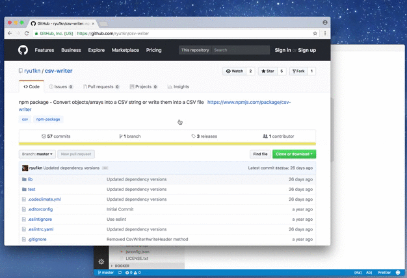This screenshot has height=278, width=407.
Task: Open the Pull requests tab
Action: [101, 86]
